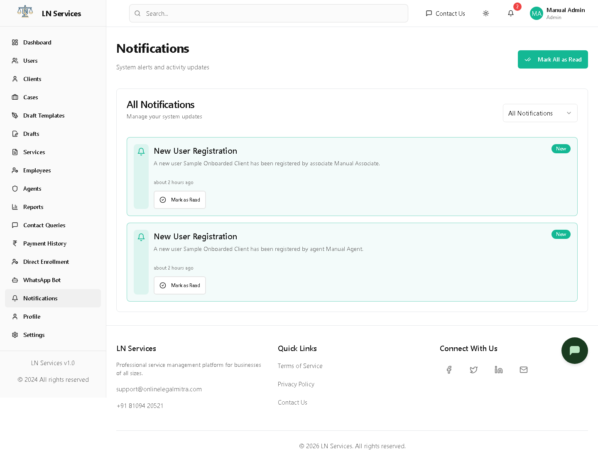Navigate to Reports in the sidebar
Image resolution: width=598 pixels, height=474 pixels.
(x=53, y=207)
